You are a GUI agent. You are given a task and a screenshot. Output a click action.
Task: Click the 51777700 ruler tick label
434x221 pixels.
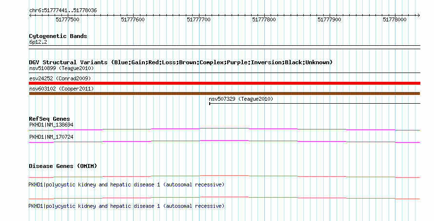coord(198,19)
